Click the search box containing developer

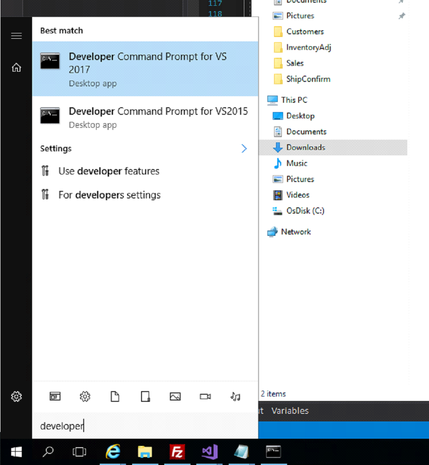(x=145, y=426)
